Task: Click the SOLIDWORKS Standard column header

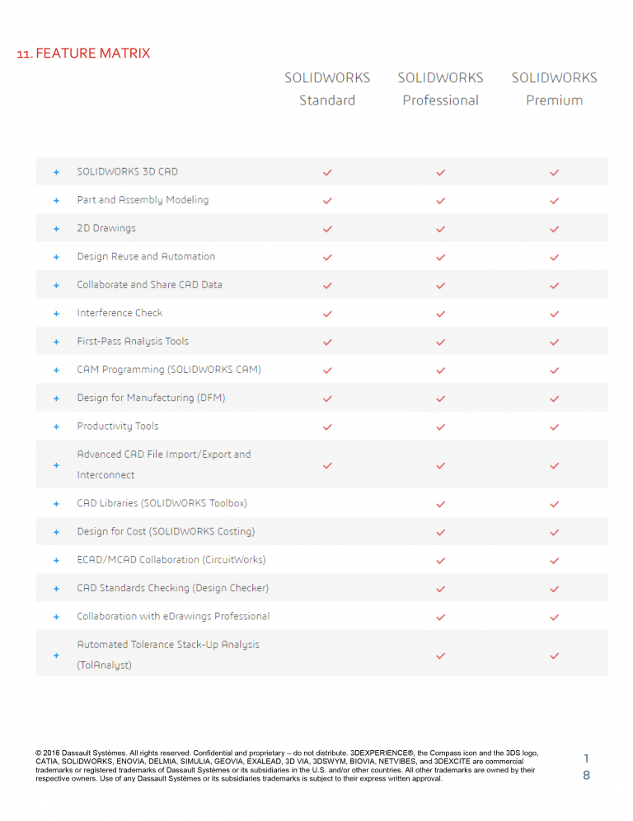Action: click(327, 89)
